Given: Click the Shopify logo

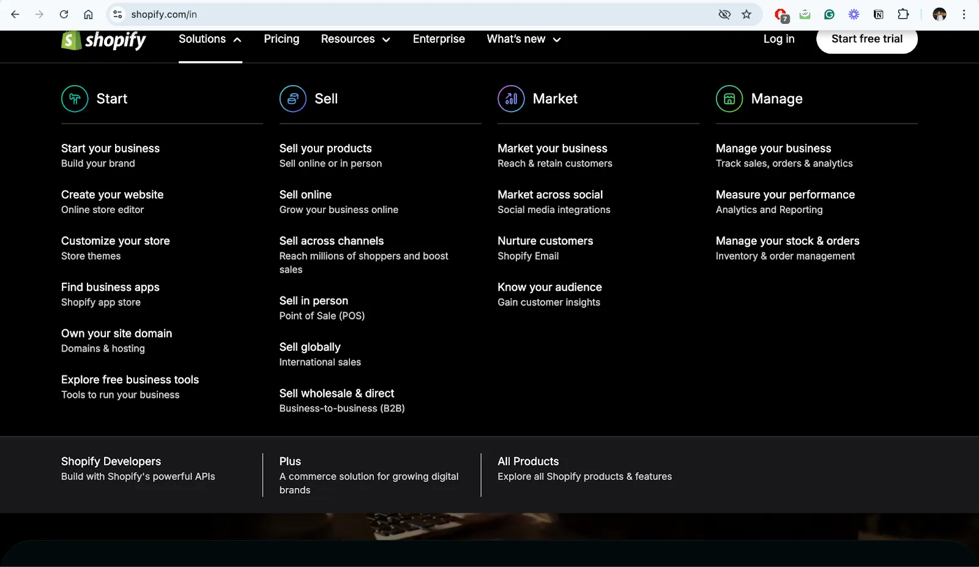Looking at the screenshot, I should pos(103,40).
